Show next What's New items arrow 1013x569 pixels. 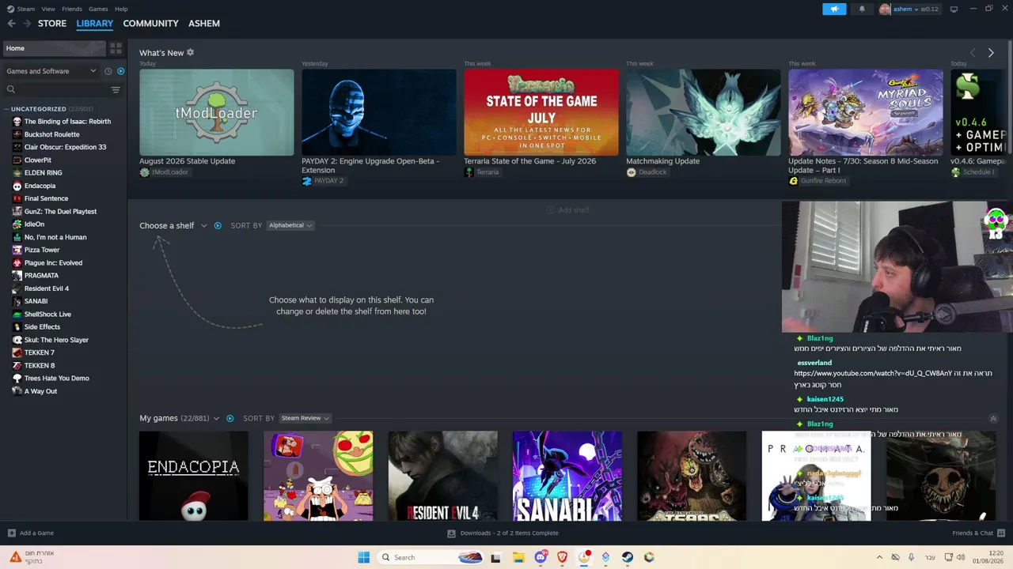click(x=991, y=53)
